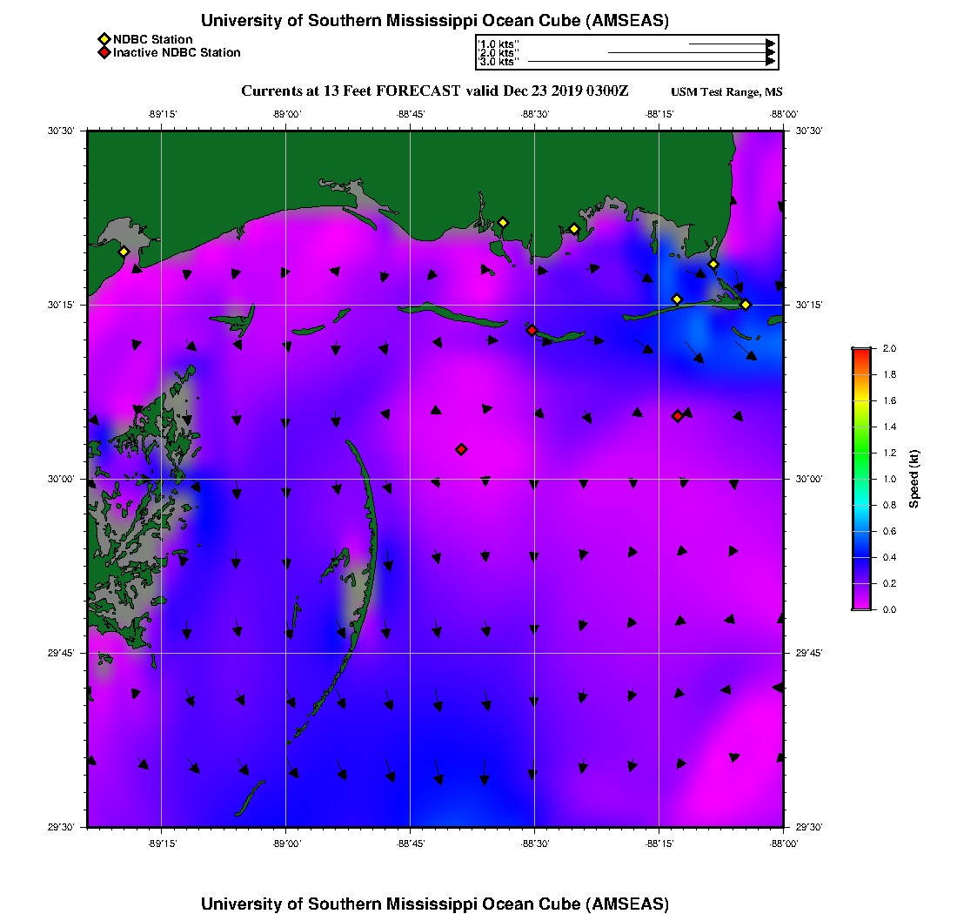This screenshot has height=914, width=957.
Task: Click the 3.0 kts scale arrowhead
Action: pos(770,62)
